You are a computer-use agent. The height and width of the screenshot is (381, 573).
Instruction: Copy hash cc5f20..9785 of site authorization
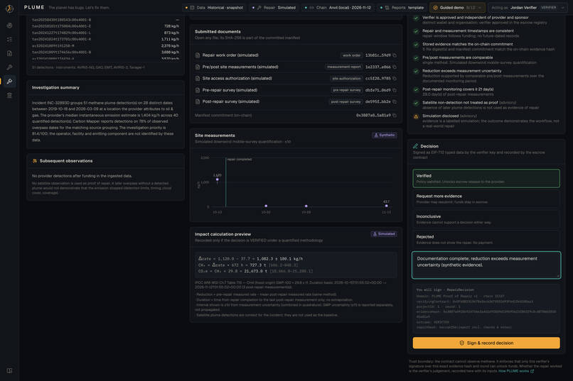(395, 78)
